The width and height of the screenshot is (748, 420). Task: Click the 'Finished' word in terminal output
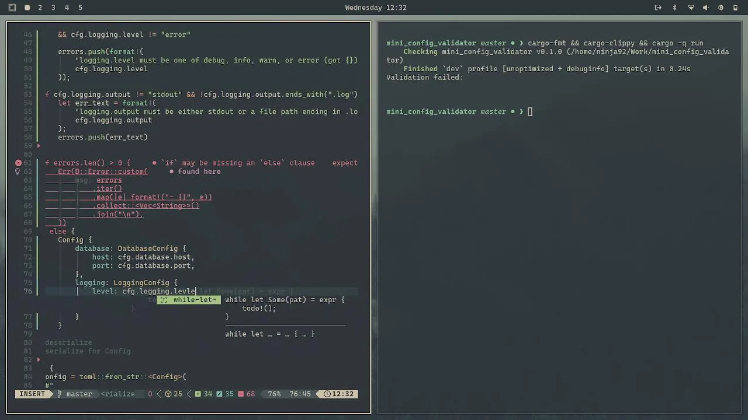(420, 69)
